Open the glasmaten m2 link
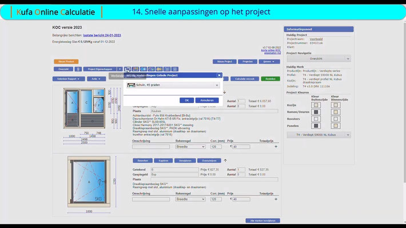 (x=272, y=53)
